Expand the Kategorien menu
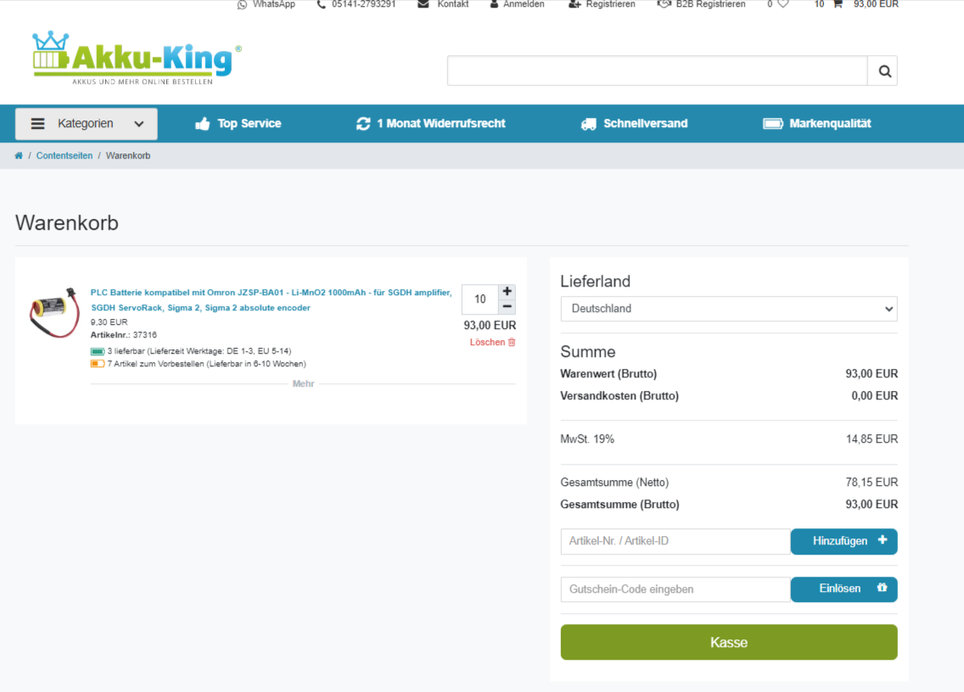The image size is (964, 692). tap(87, 124)
